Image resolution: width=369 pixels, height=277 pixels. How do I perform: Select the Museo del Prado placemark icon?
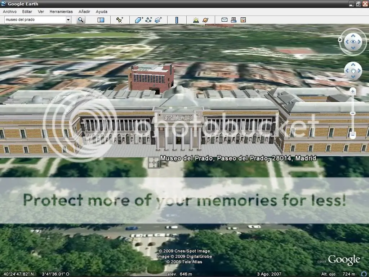coord(153,162)
